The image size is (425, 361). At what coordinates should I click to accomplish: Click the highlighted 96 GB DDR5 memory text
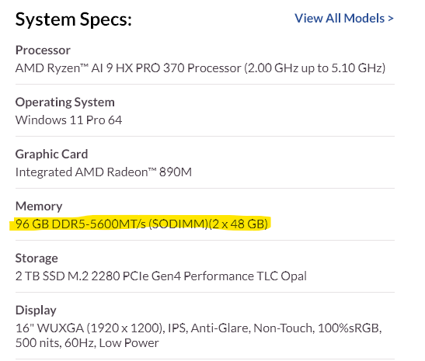(x=141, y=224)
